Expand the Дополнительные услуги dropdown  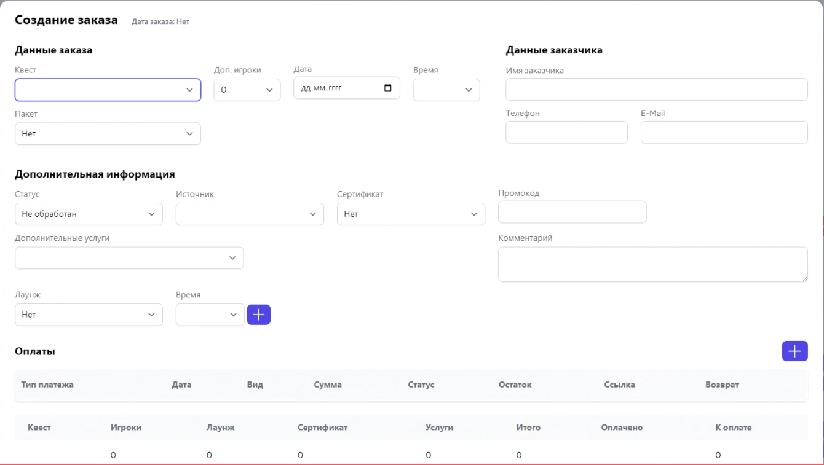coord(129,258)
